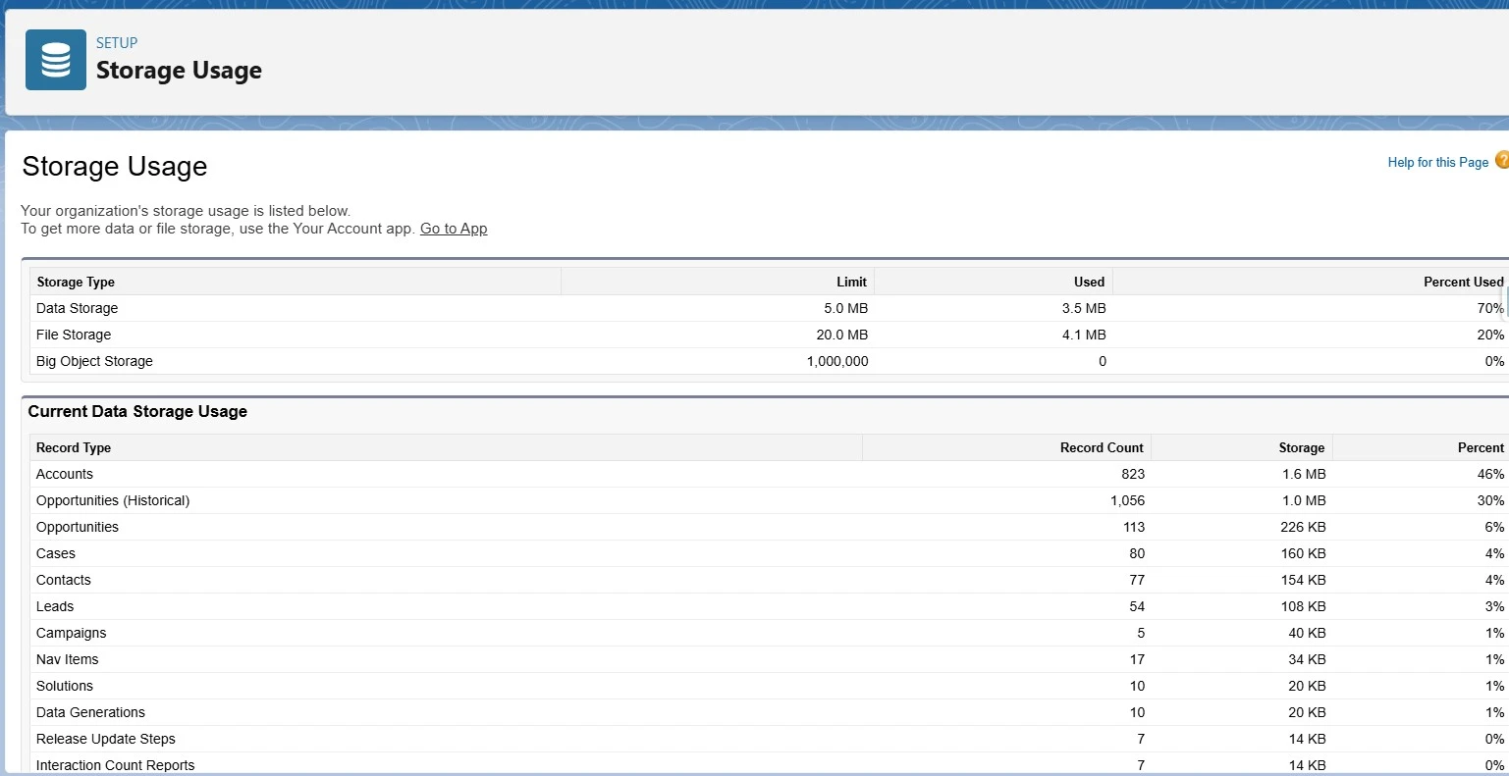Click the Big Object Storage entry
1509x776 pixels.
[x=94, y=361]
